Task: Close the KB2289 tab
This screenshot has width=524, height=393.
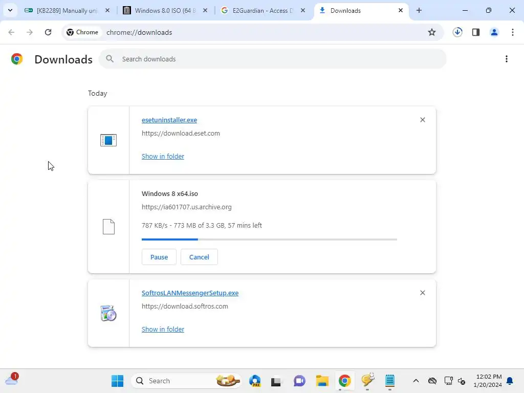Action: tap(107, 10)
